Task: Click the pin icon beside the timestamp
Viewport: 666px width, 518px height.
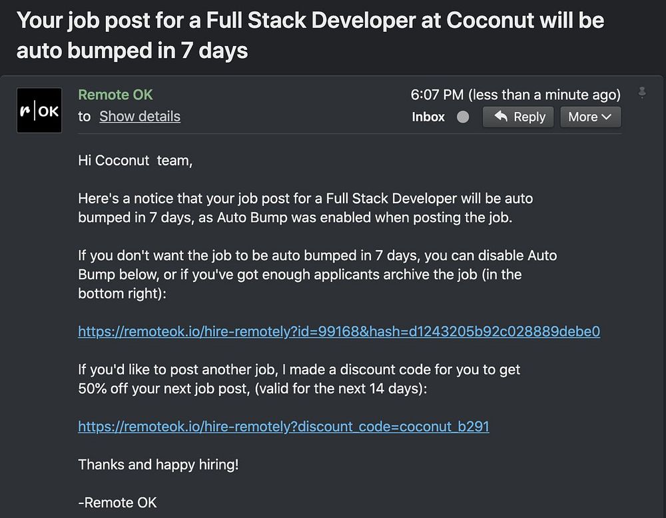Action: [642, 93]
